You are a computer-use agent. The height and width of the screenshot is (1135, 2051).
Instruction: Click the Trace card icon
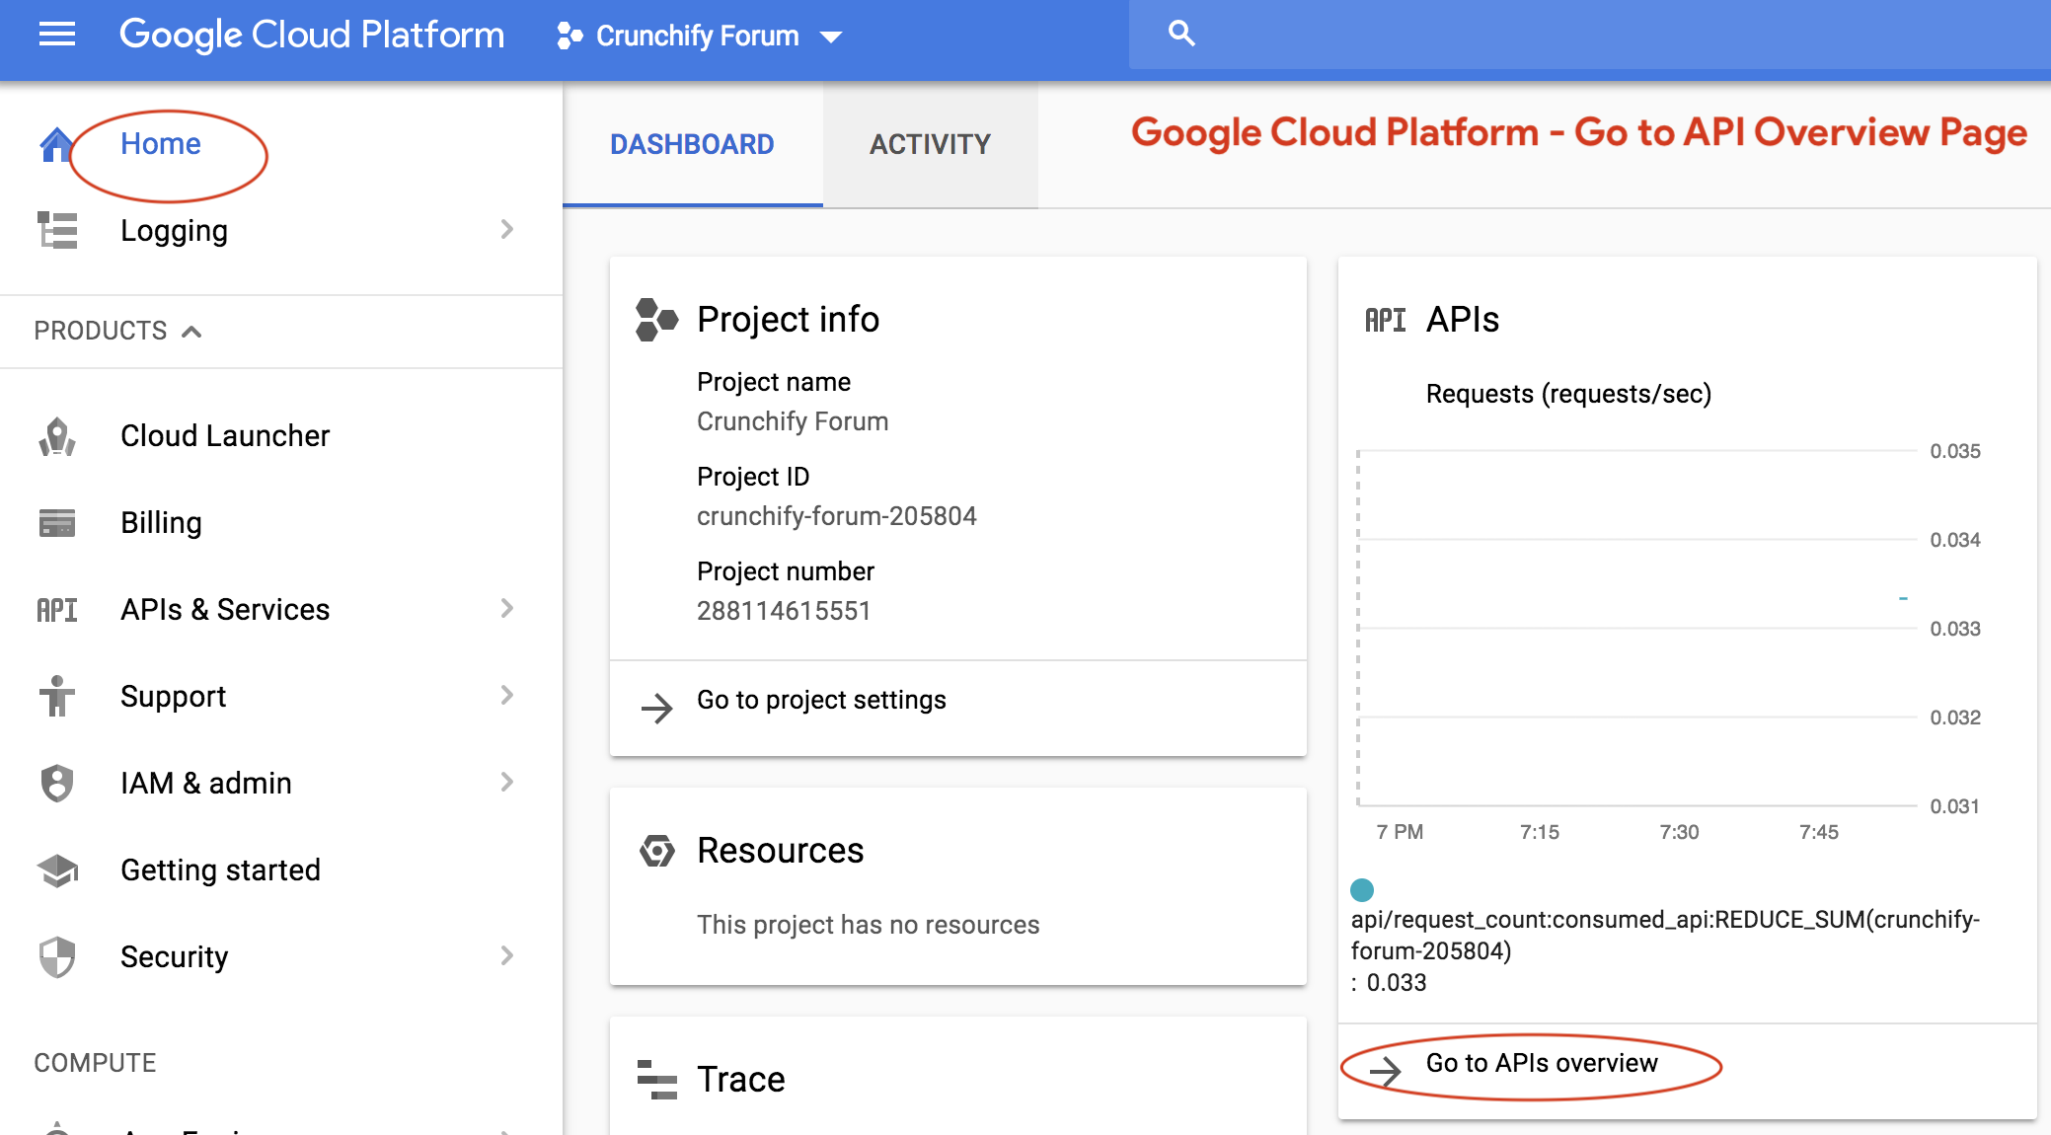coord(656,1080)
